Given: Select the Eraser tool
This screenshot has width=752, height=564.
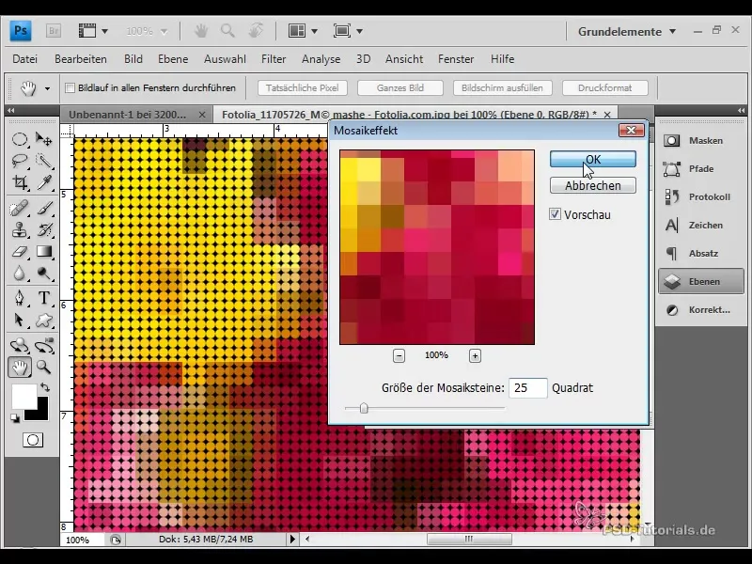Looking at the screenshot, I should 20,251.
